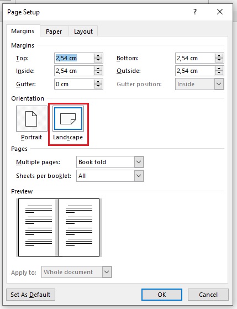237x309 pixels.
Task: Select the Margins tab
Action: click(x=23, y=31)
